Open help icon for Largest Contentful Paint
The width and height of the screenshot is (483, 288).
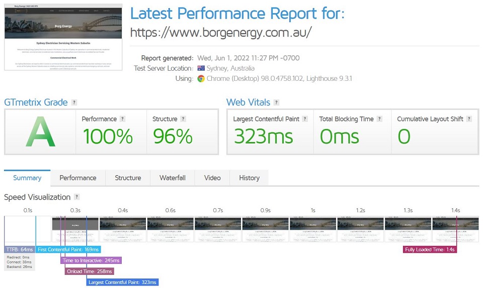(x=305, y=119)
